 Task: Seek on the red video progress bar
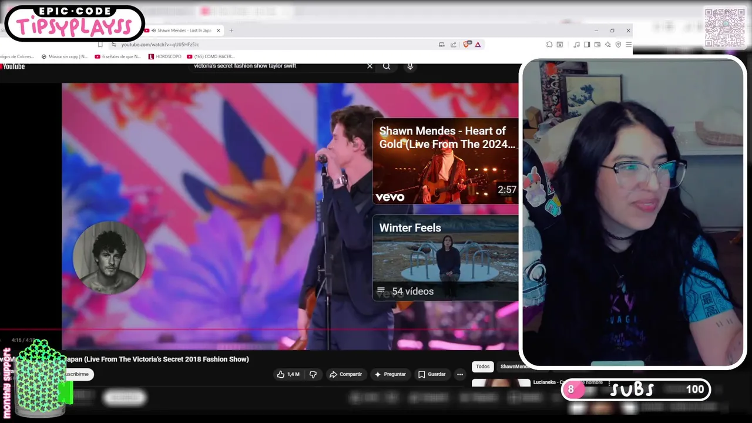pyautogui.click(x=259, y=329)
